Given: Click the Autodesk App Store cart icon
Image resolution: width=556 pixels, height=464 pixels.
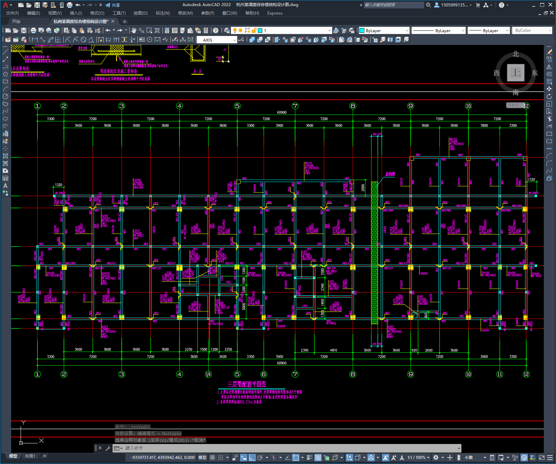Looking at the screenshot, I should pos(478,5).
